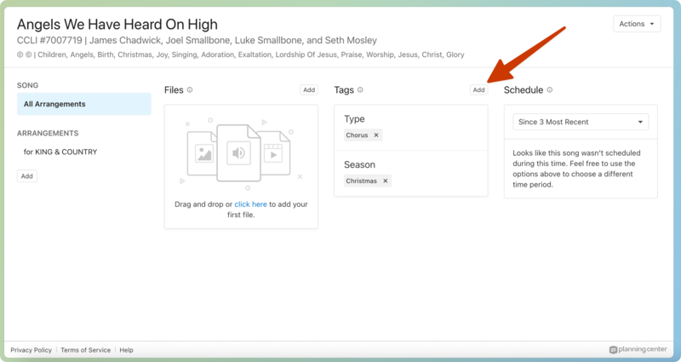Click the copyright icons before themes list

point(25,55)
